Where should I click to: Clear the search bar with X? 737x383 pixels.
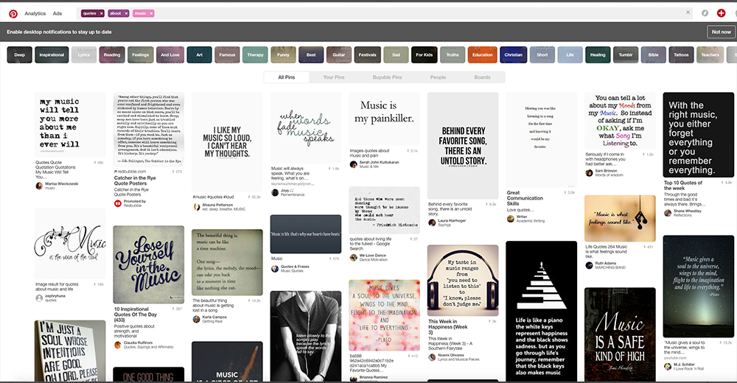pyautogui.click(x=688, y=13)
